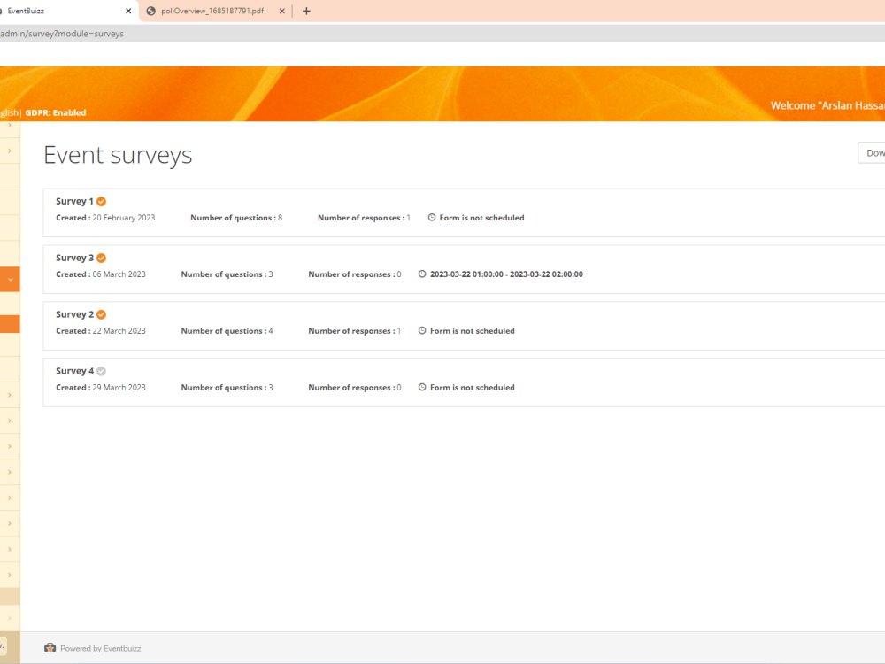The image size is (885, 664).
Task: Open the Survey 3 title
Action: point(74,258)
